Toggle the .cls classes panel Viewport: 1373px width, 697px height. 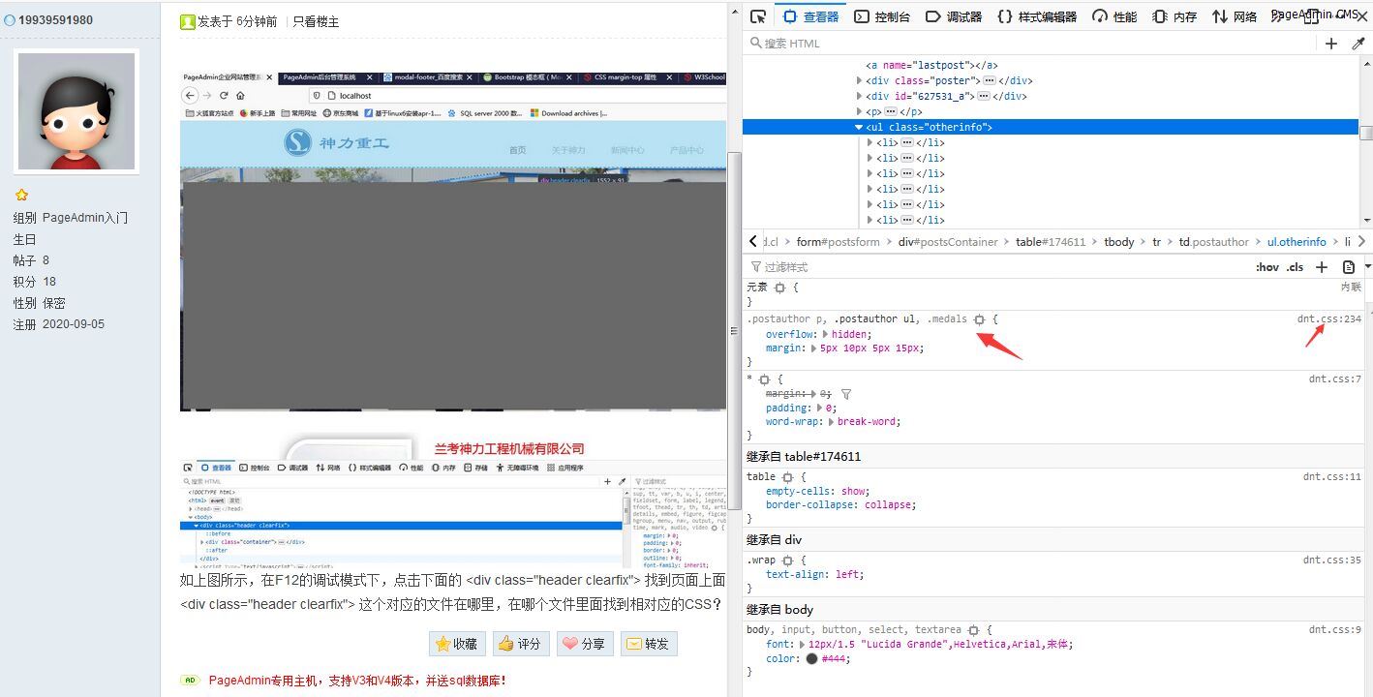pyautogui.click(x=1295, y=267)
